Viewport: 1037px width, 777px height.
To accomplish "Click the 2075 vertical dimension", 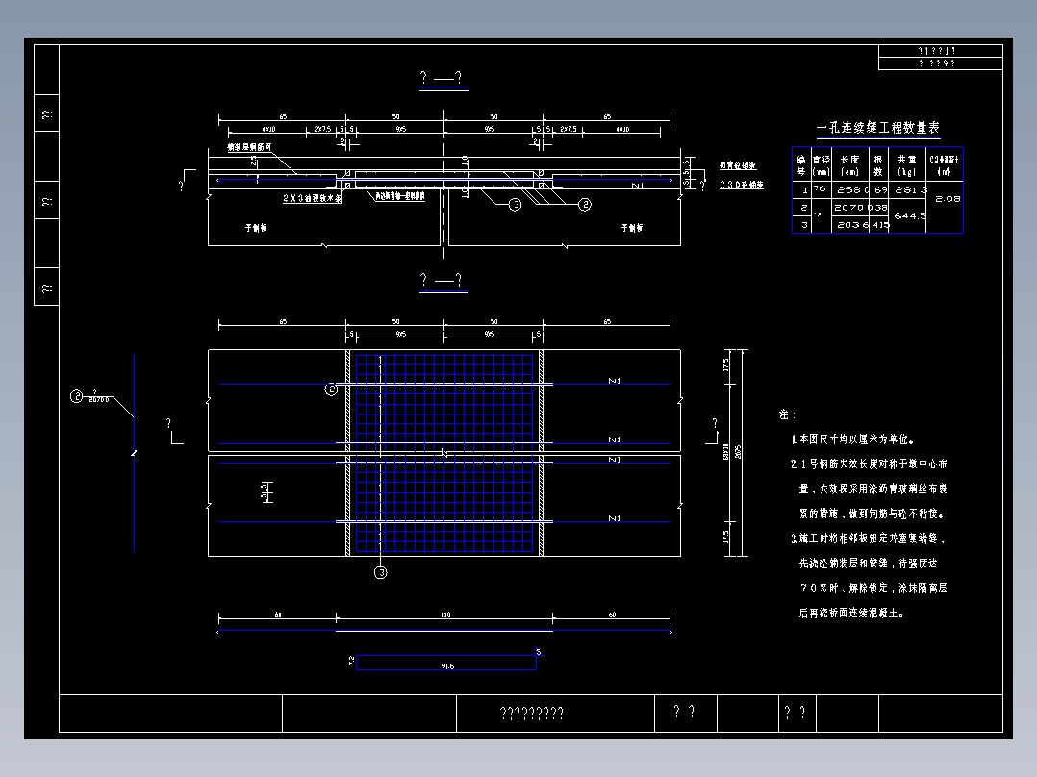I will click(x=738, y=452).
